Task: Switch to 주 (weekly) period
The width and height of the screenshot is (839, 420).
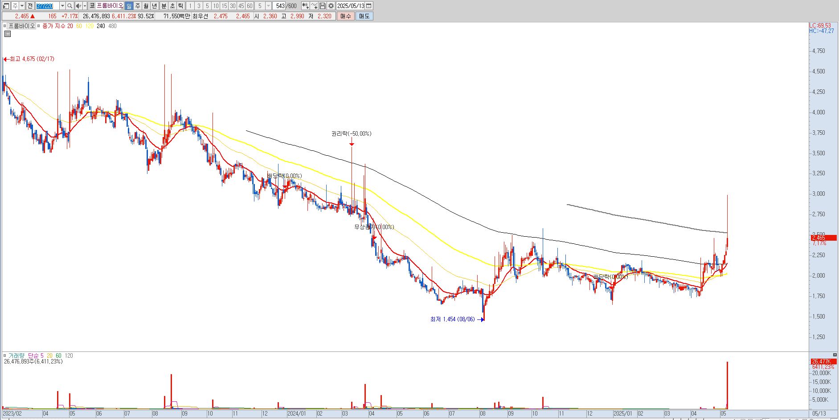Action: pyautogui.click(x=137, y=6)
